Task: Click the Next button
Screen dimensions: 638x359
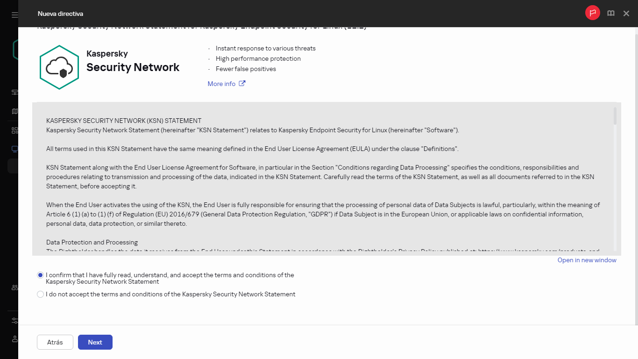Action: tap(95, 342)
